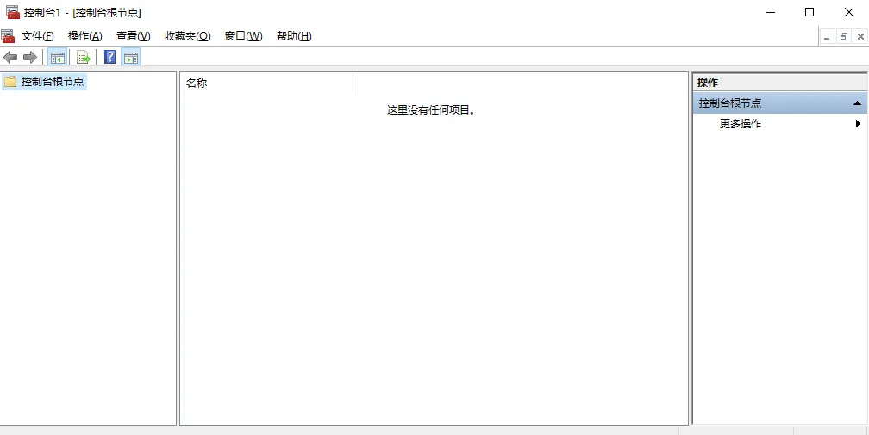The image size is (869, 435).
Task: Click the 控制台根节点 folder icon in the tree
Action: 10,82
